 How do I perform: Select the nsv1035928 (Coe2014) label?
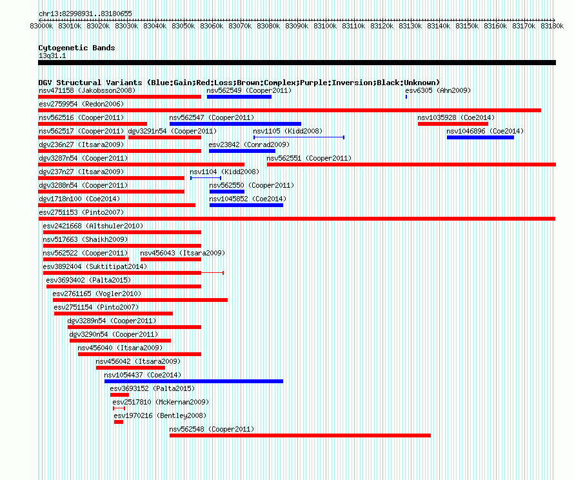click(x=456, y=117)
